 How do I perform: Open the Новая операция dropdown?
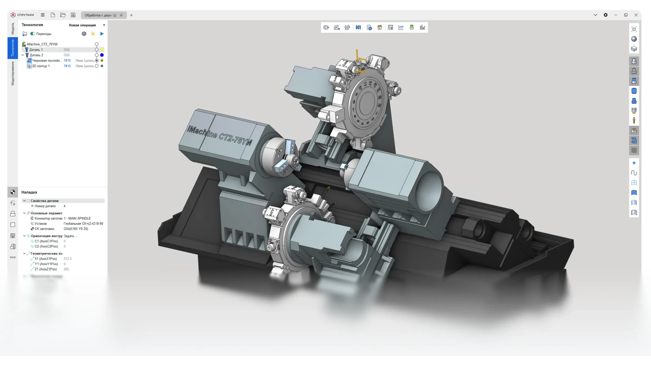87,25
